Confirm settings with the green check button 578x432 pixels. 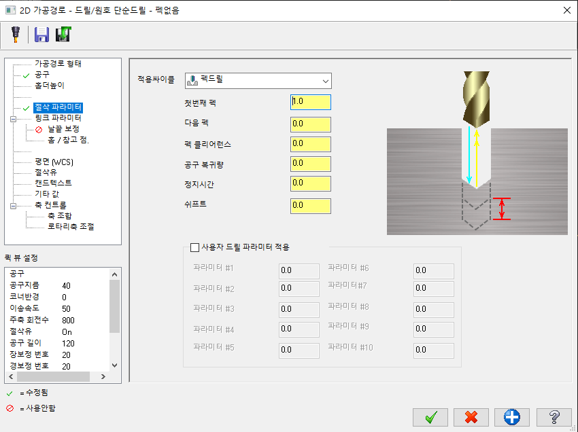point(430,417)
